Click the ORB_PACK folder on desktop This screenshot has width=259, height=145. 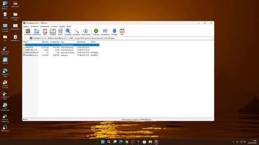coord(15,4)
